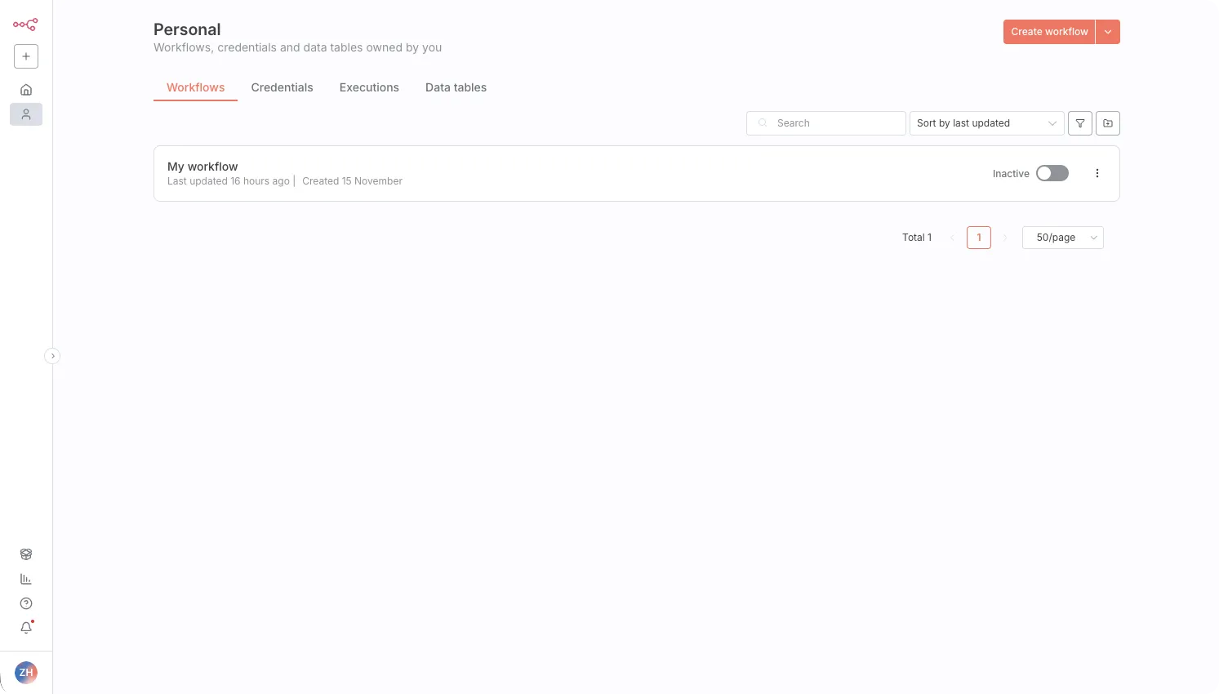
Task: Expand the sidebar with chevron handle
Action: [x=52, y=356]
